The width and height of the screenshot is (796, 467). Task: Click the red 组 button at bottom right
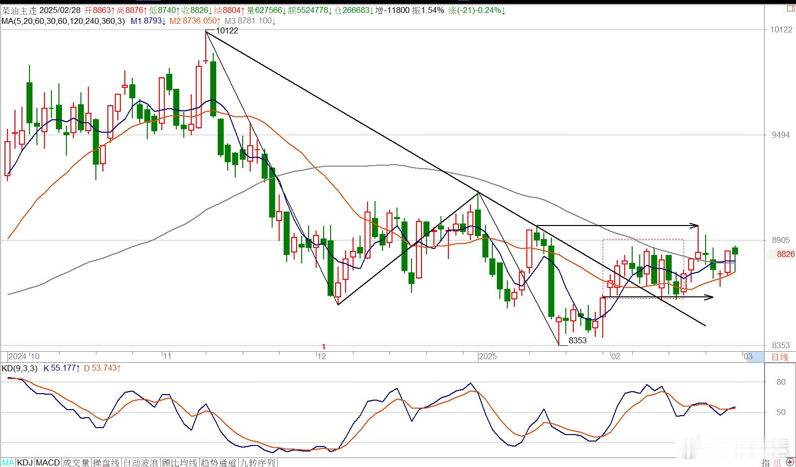tap(777, 463)
